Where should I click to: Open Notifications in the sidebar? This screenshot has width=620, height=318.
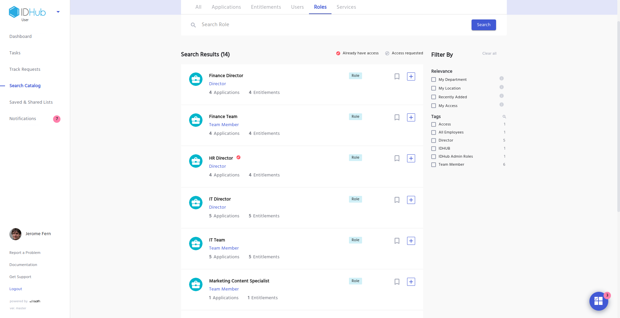23,119
